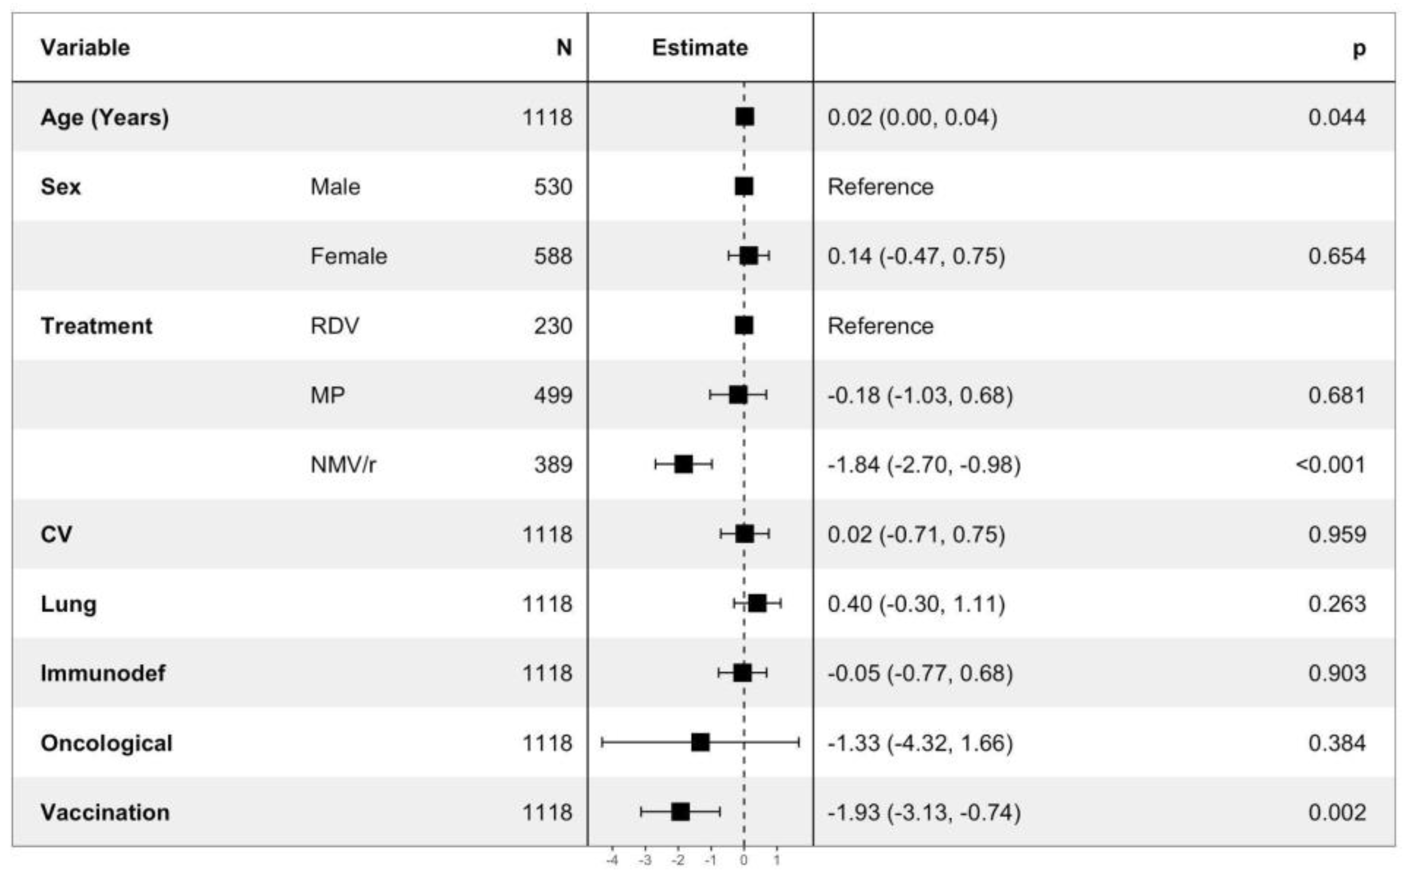The height and width of the screenshot is (877, 1409).
Task: Select the p-value 0.044 for Age
Action: click(1336, 117)
